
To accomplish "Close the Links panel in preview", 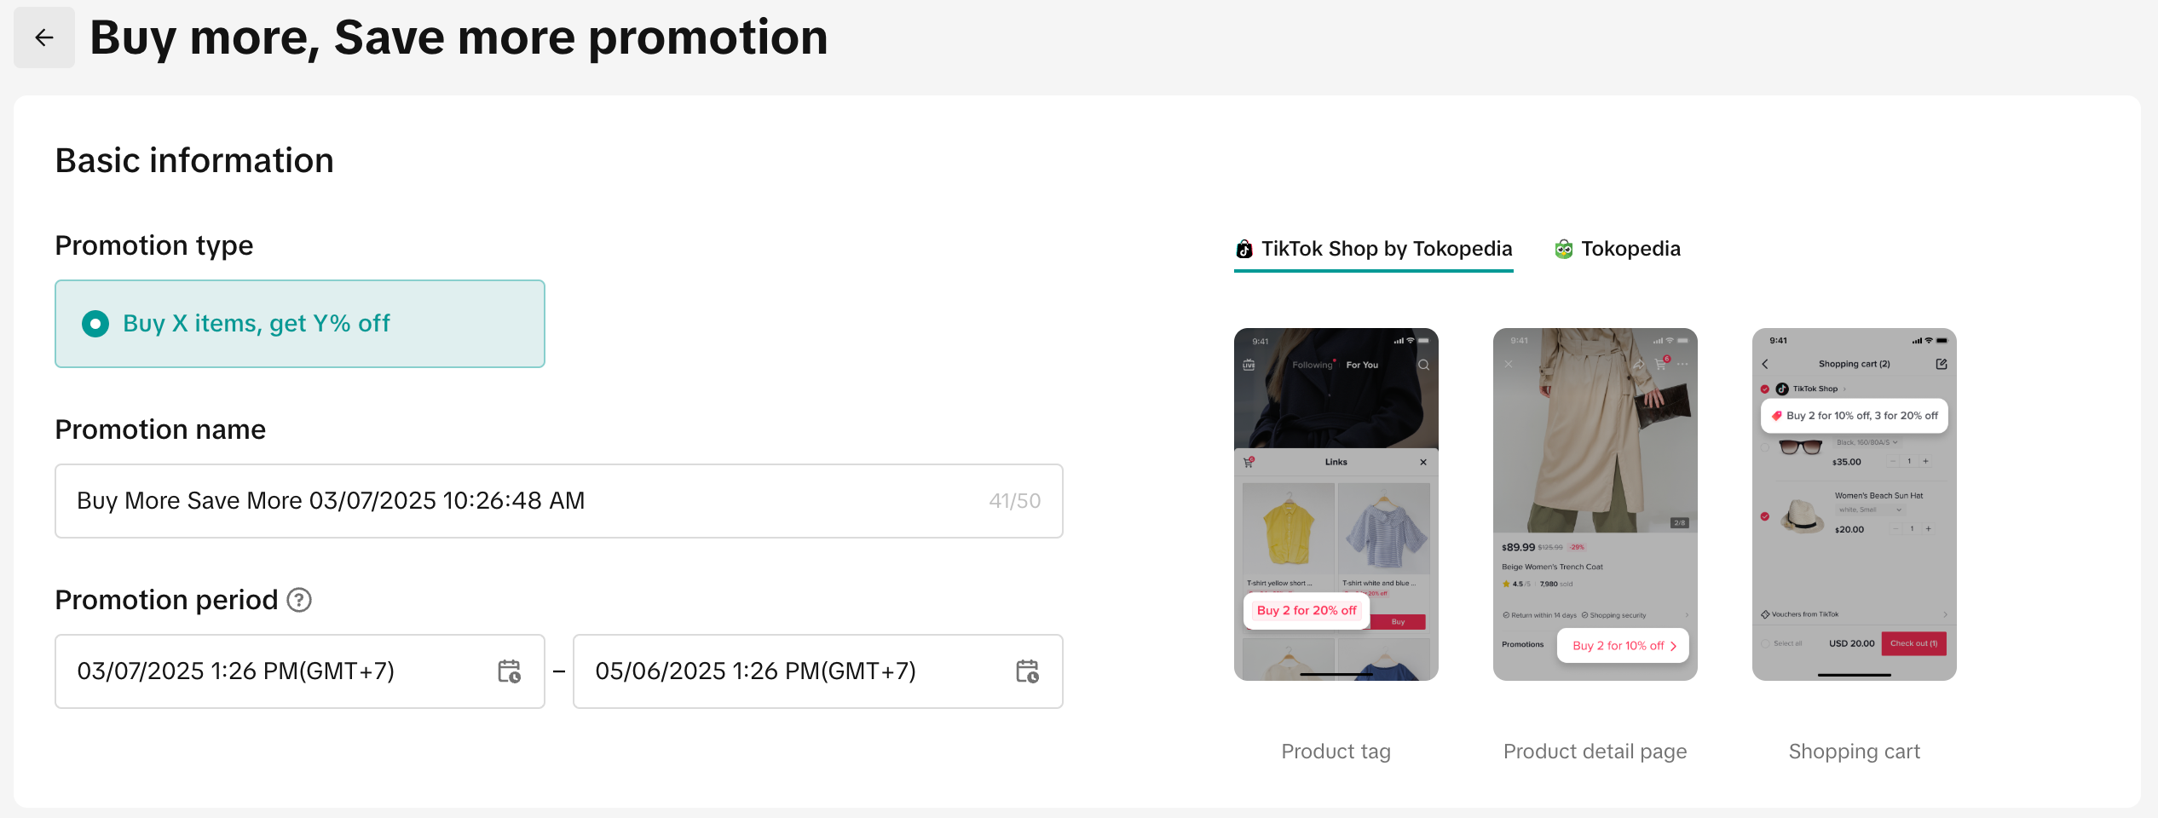I will pyautogui.click(x=1423, y=462).
